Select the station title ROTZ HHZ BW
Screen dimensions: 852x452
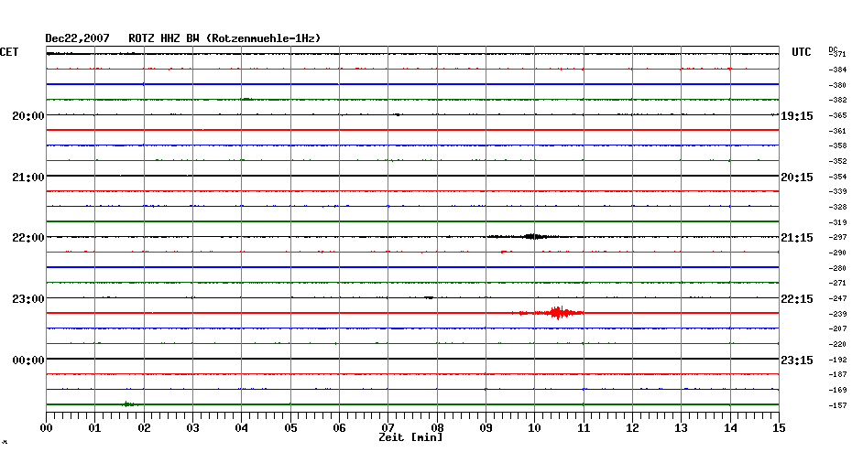pyautogui.click(x=165, y=38)
